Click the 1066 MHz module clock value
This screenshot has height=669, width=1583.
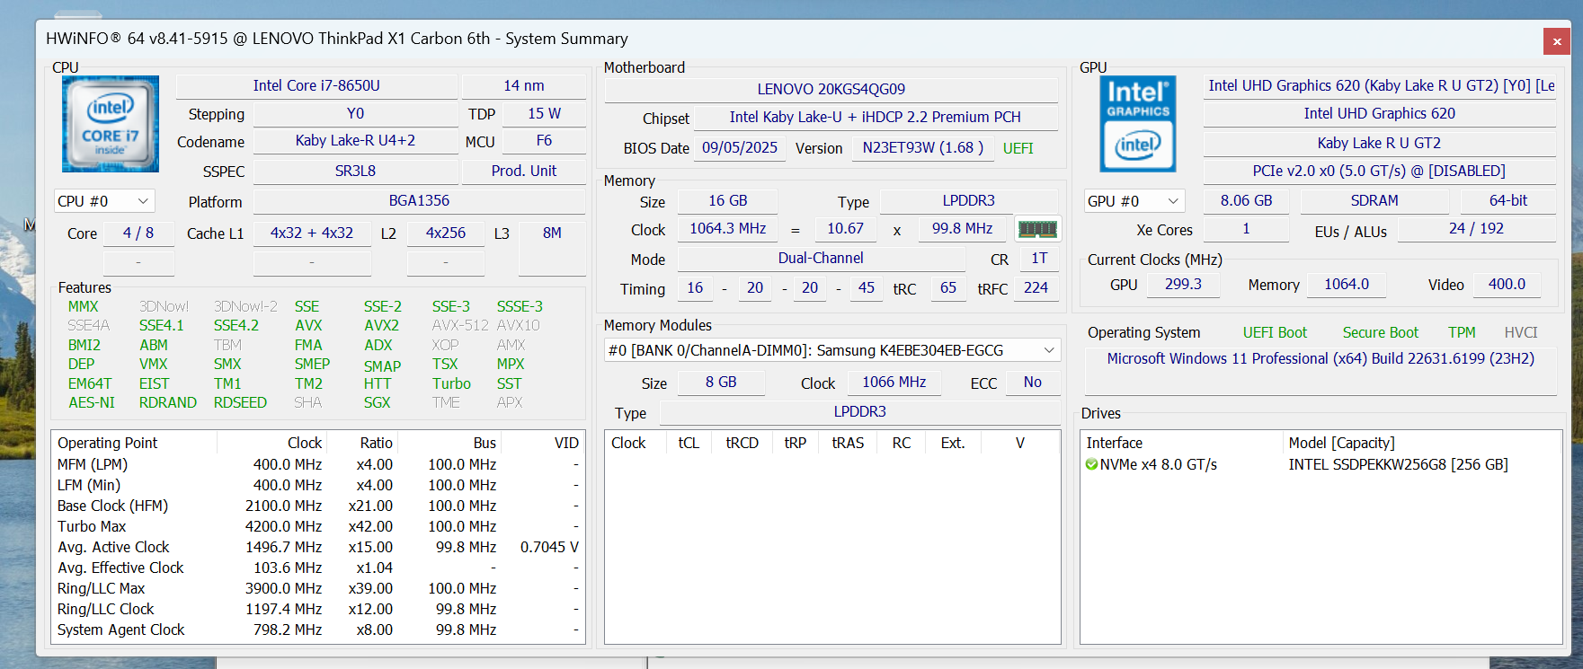(x=894, y=383)
